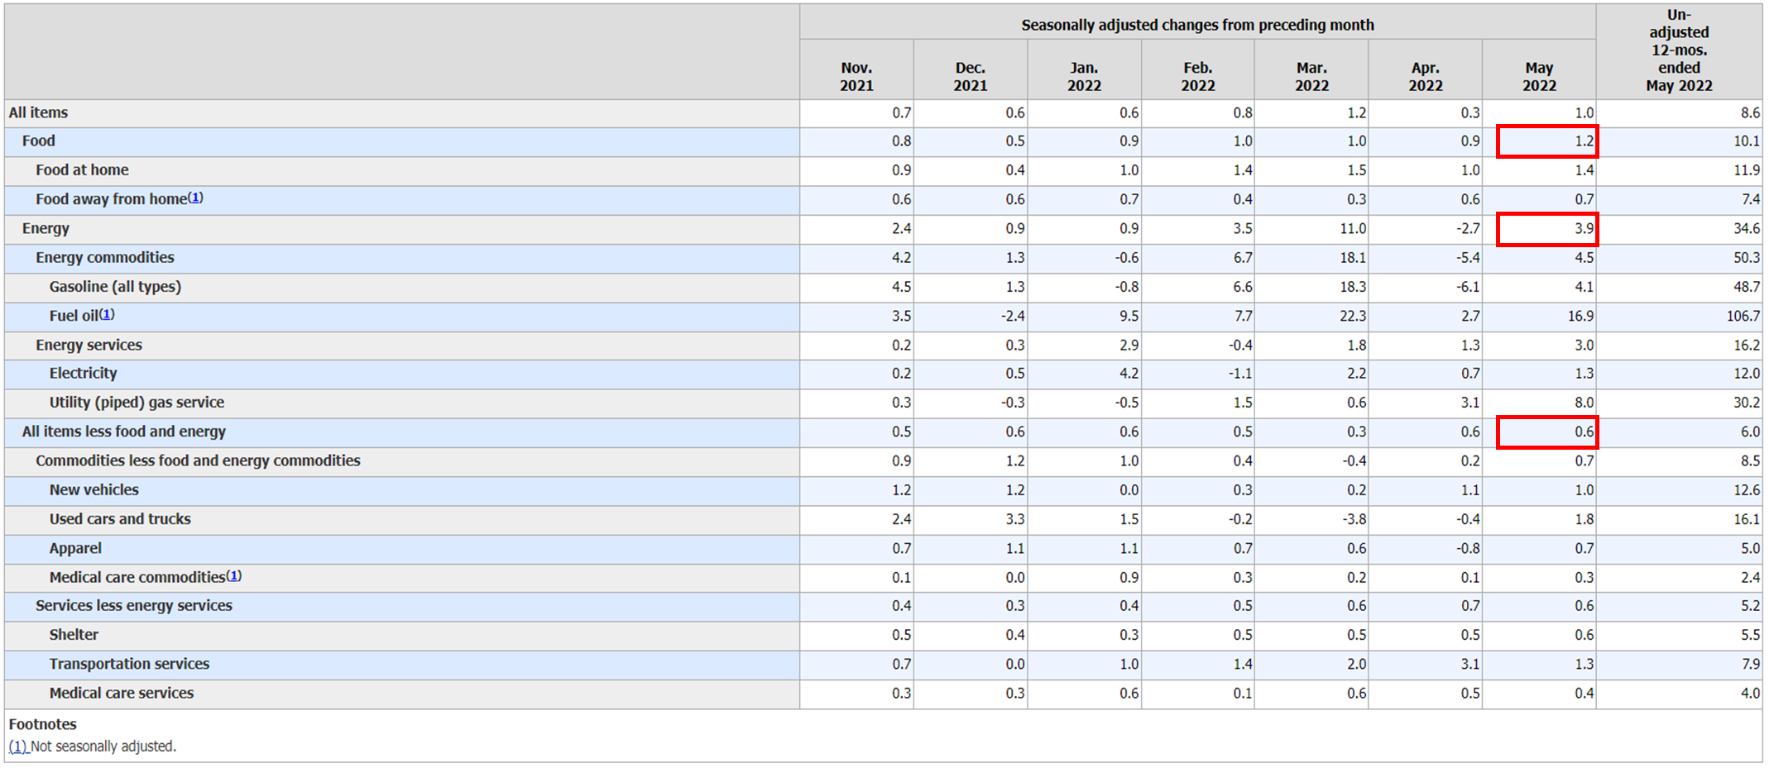
Task: Open footnote link beside Medical care commodities
Action: pos(234,575)
